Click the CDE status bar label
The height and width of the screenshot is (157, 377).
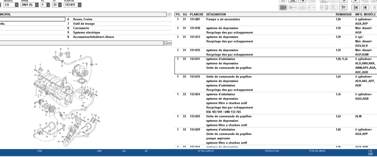click(39, 151)
